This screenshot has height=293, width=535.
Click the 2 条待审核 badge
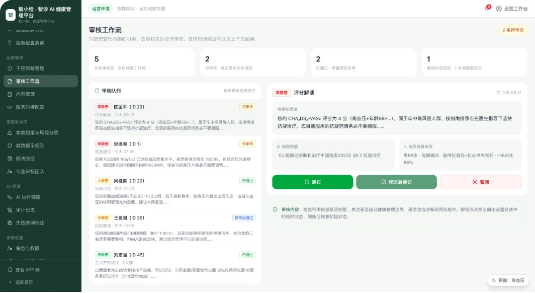coord(513,30)
